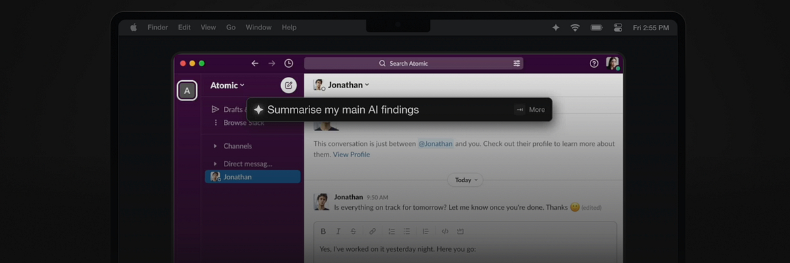Expand the Direct messages section
The height and width of the screenshot is (263, 790).
[x=215, y=164]
